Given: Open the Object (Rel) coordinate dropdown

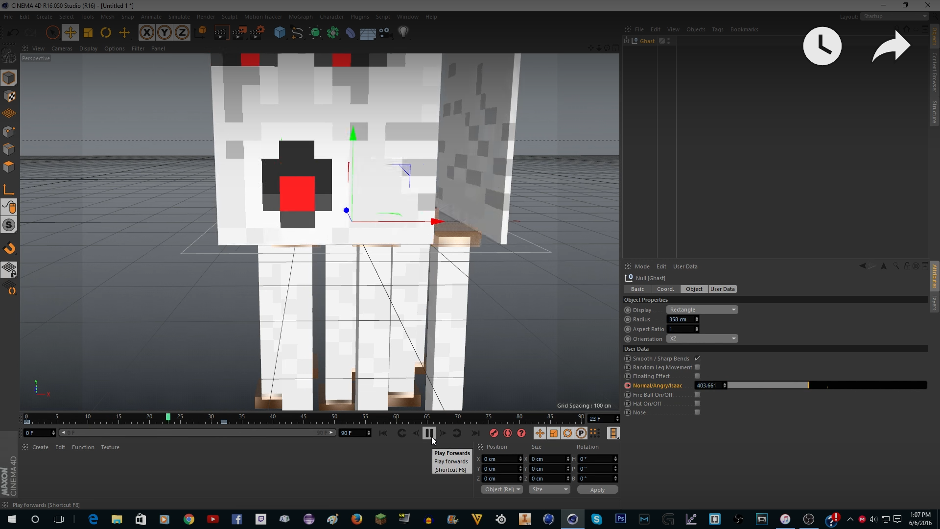Looking at the screenshot, I should (x=502, y=489).
